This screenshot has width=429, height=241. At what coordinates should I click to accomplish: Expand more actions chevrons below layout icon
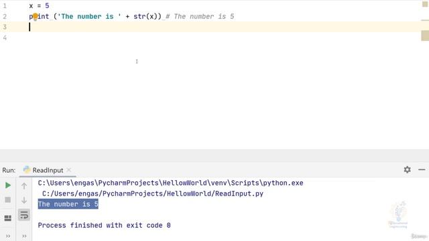point(8,236)
